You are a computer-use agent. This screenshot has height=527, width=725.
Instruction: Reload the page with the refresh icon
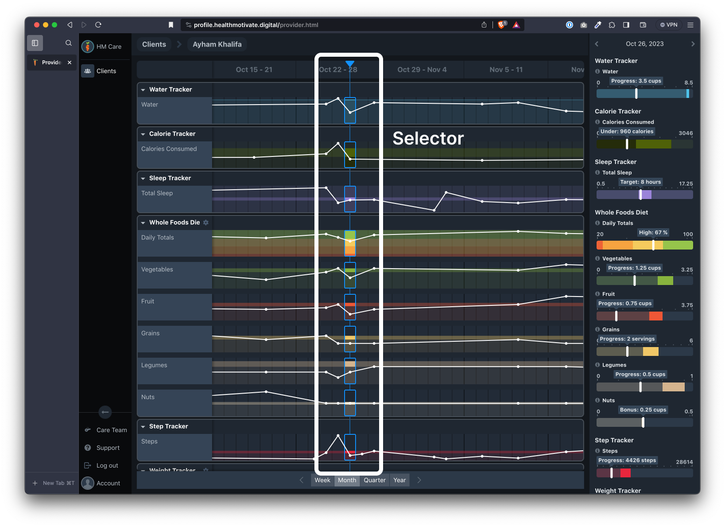(x=98, y=25)
